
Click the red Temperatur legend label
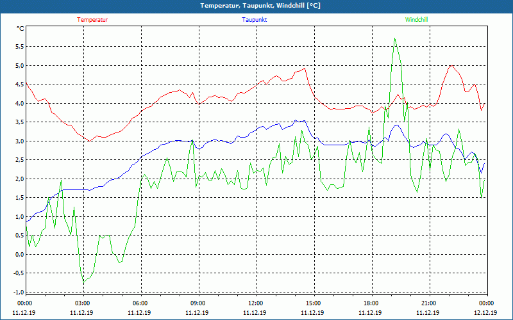click(92, 20)
